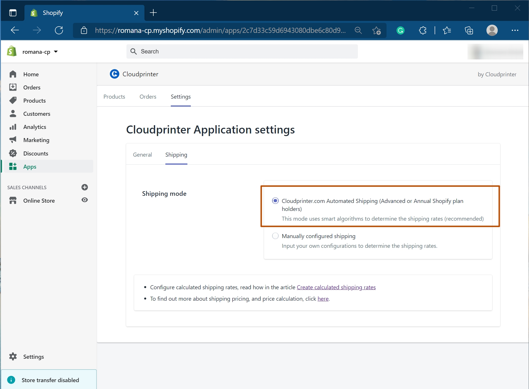Open a new browser tab
Image resolution: width=529 pixels, height=389 pixels.
click(153, 13)
